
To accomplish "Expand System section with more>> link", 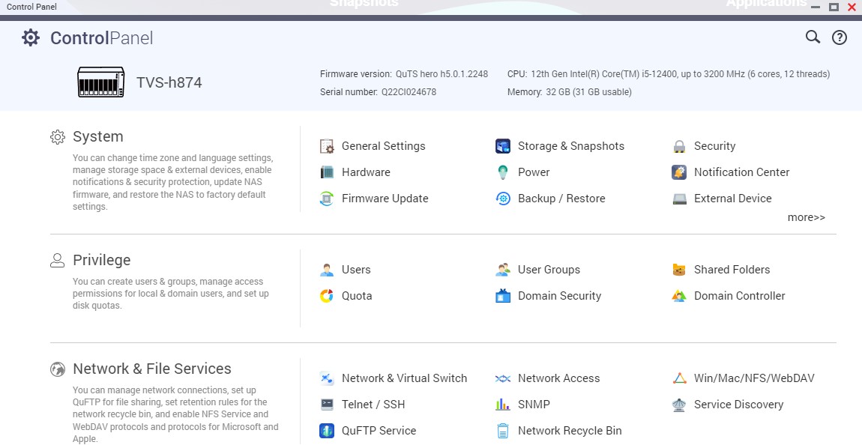I will pyautogui.click(x=806, y=217).
